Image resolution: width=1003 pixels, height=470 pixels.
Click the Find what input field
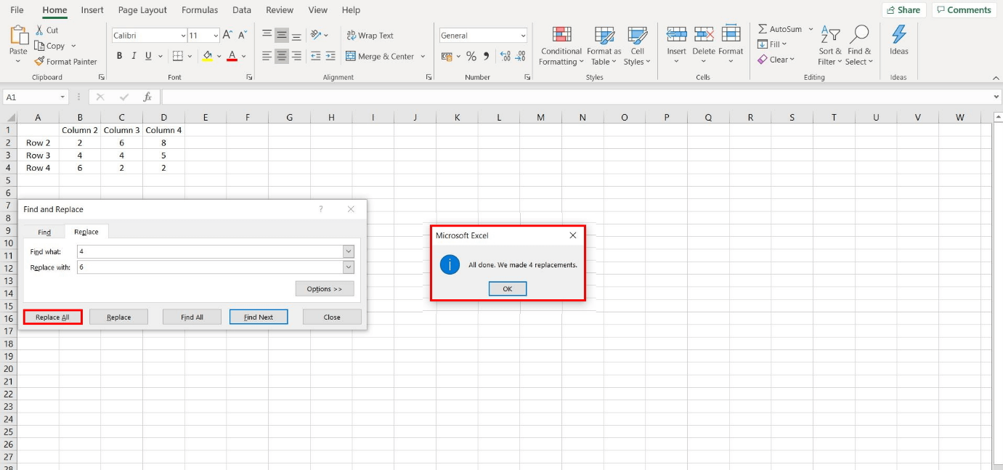211,252
